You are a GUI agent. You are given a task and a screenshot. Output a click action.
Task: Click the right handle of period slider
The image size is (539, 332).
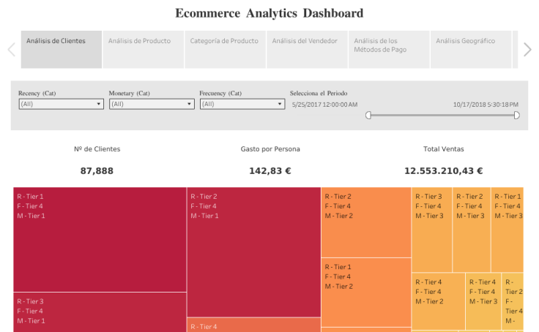pos(516,115)
